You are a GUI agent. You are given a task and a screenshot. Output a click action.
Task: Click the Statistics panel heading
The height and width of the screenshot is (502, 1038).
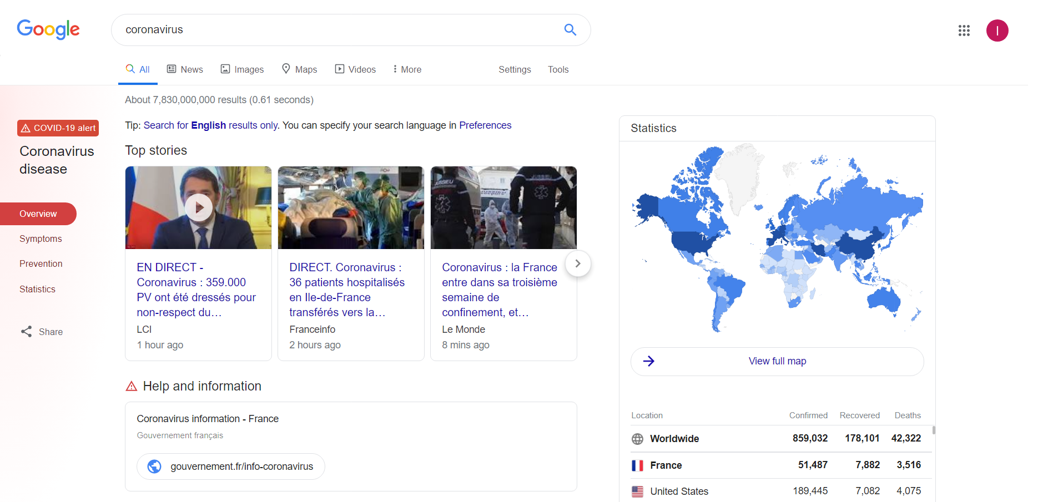[653, 128]
